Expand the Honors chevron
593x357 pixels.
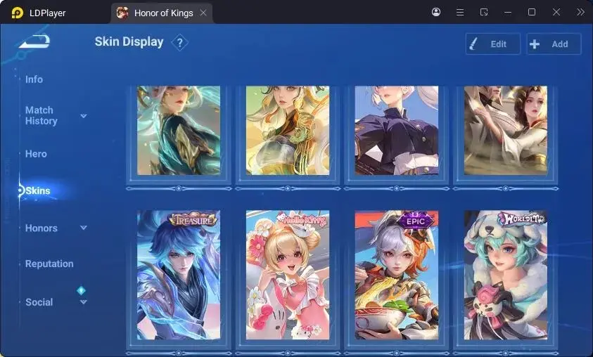pyautogui.click(x=84, y=228)
